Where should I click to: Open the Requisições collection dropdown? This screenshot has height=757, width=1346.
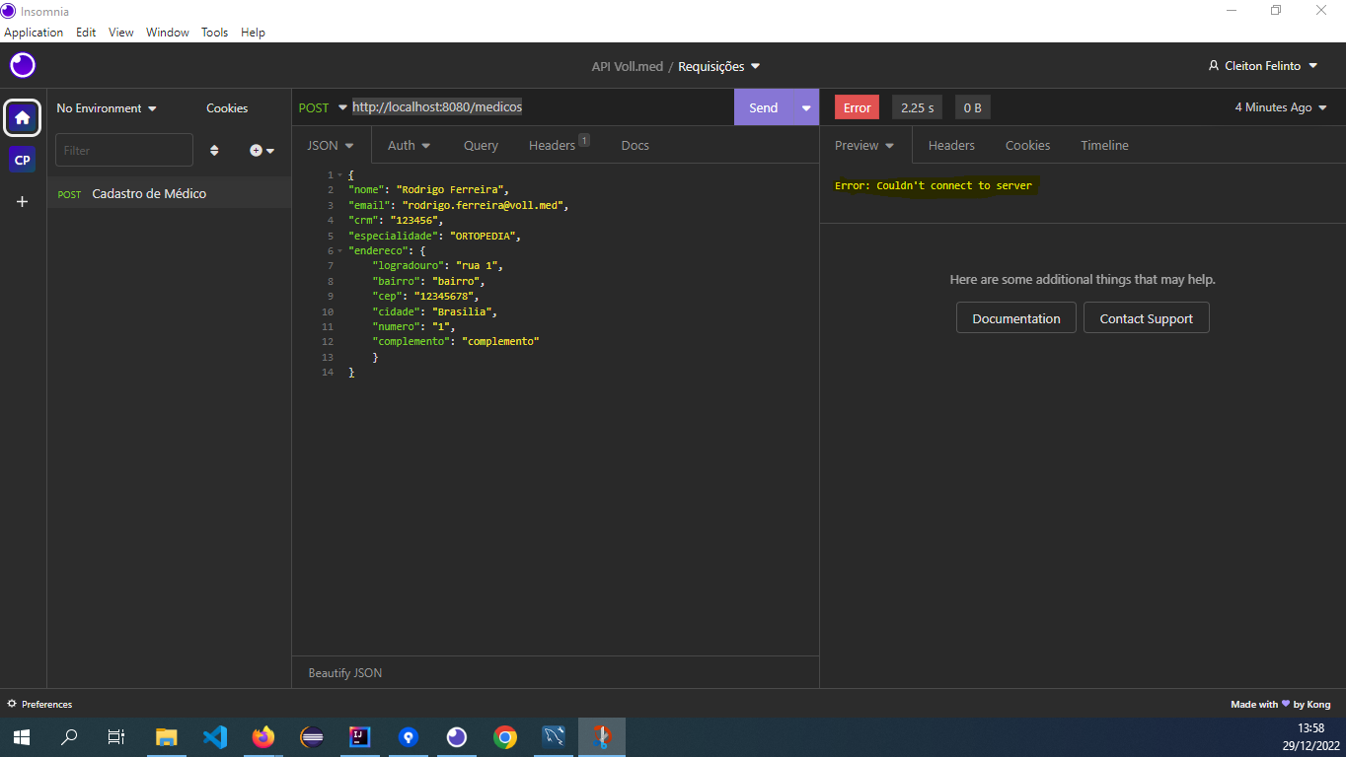click(x=719, y=66)
